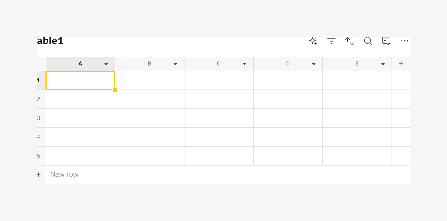
Task: Open column E dropdown menu
Action: pos(383,64)
